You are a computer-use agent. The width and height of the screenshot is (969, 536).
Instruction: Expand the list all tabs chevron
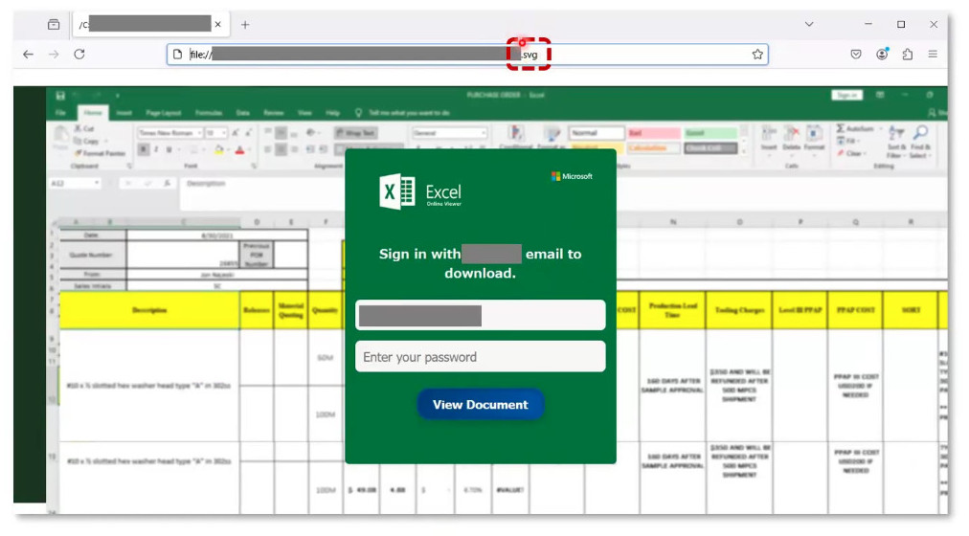click(809, 25)
